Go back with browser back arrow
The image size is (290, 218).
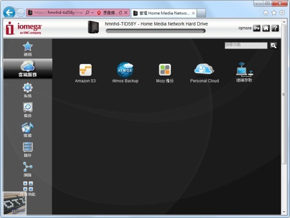9,13
